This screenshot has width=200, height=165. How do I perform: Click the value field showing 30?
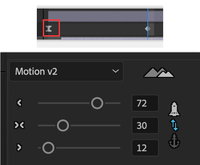[145, 125]
